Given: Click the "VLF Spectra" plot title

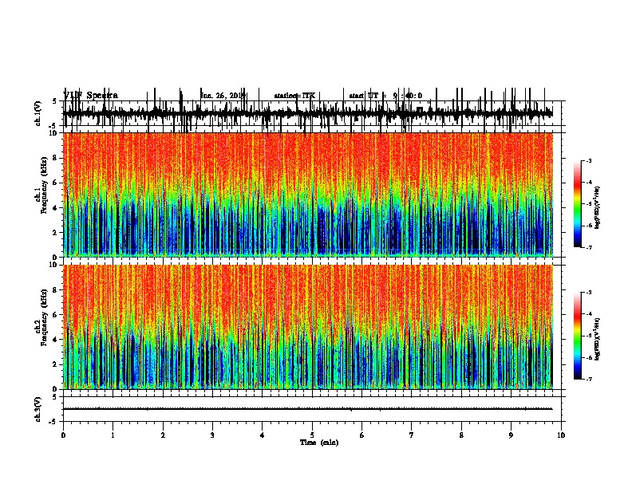Looking at the screenshot, I should [90, 96].
